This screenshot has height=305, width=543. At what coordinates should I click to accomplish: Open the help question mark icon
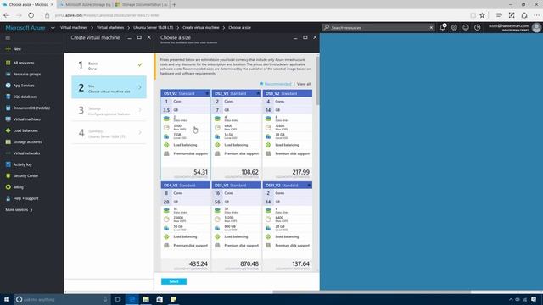tap(477, 27)
